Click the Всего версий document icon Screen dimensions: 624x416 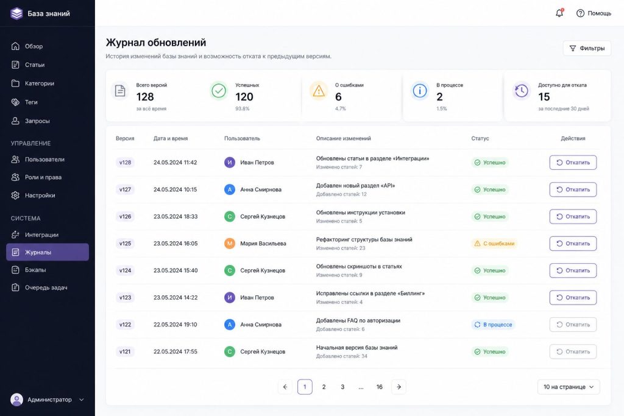click(x=120, y=91)
